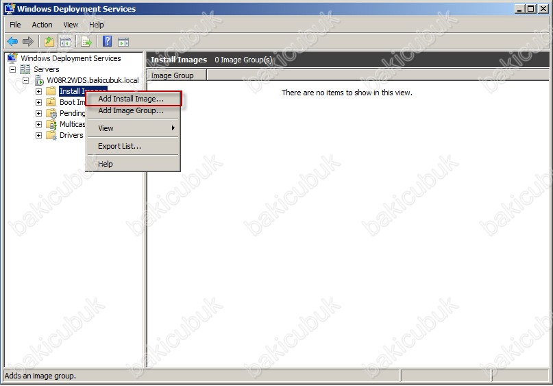
Task: Open the View menu in menu bar
Action: 71,25
